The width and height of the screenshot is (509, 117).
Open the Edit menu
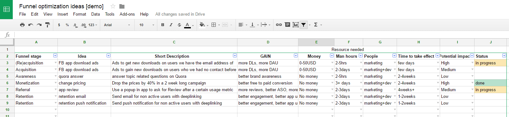[34, 14]
